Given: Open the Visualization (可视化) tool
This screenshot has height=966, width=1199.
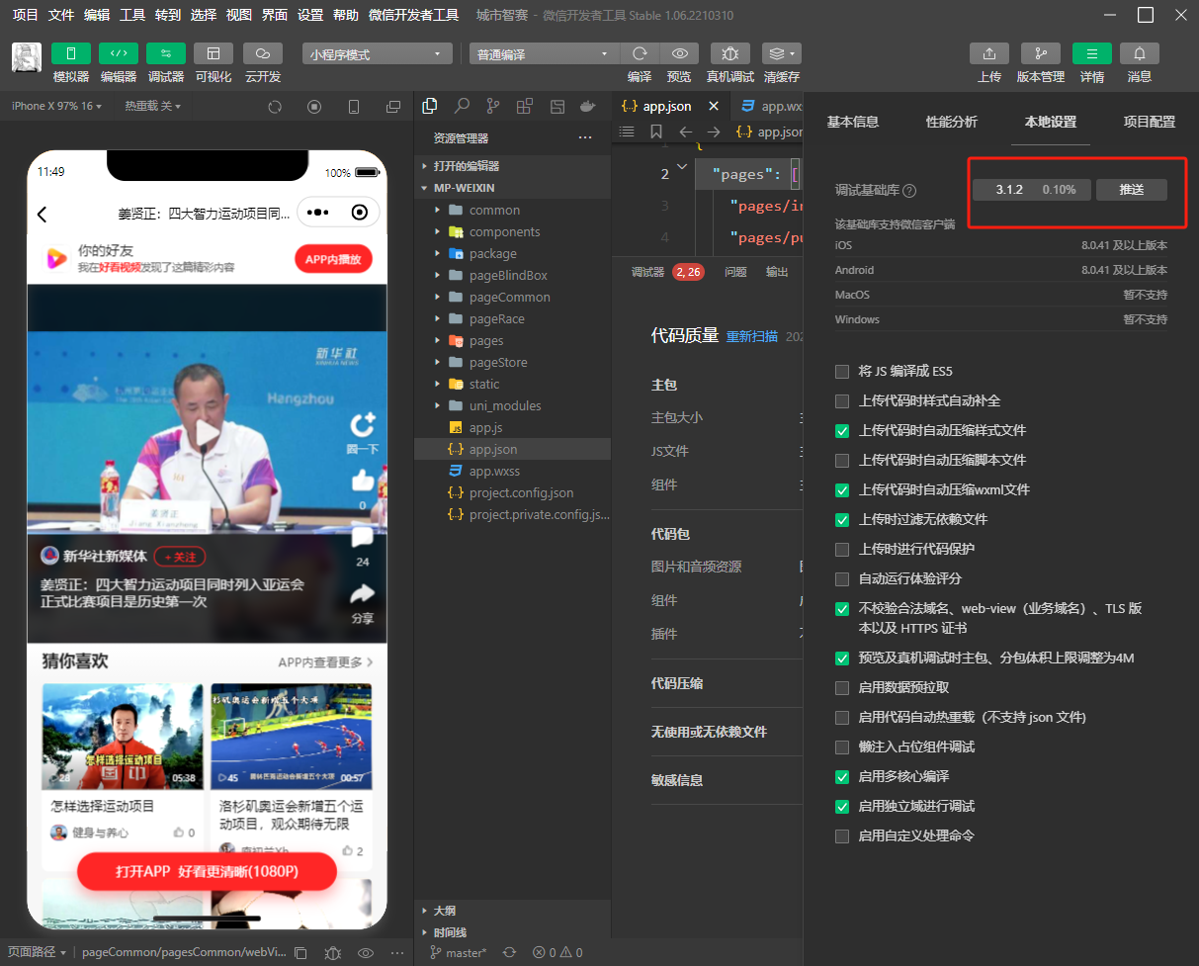Looking at the screenshot, I should [214, 53].
